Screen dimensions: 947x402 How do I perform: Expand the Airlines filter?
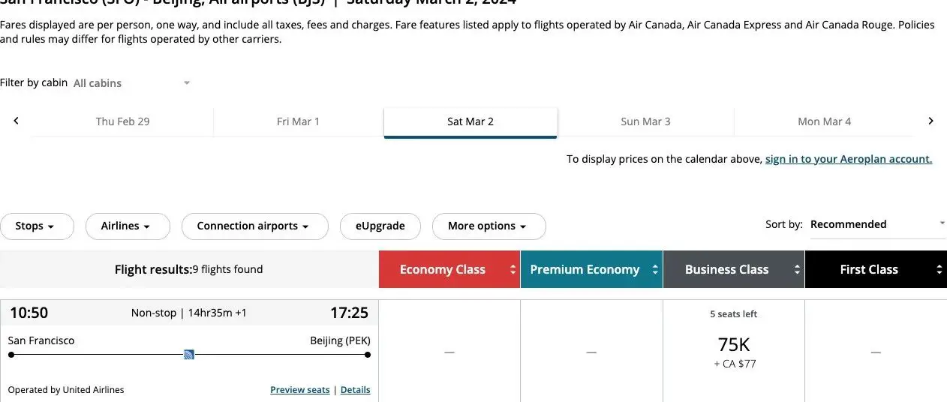click(127, 226)
